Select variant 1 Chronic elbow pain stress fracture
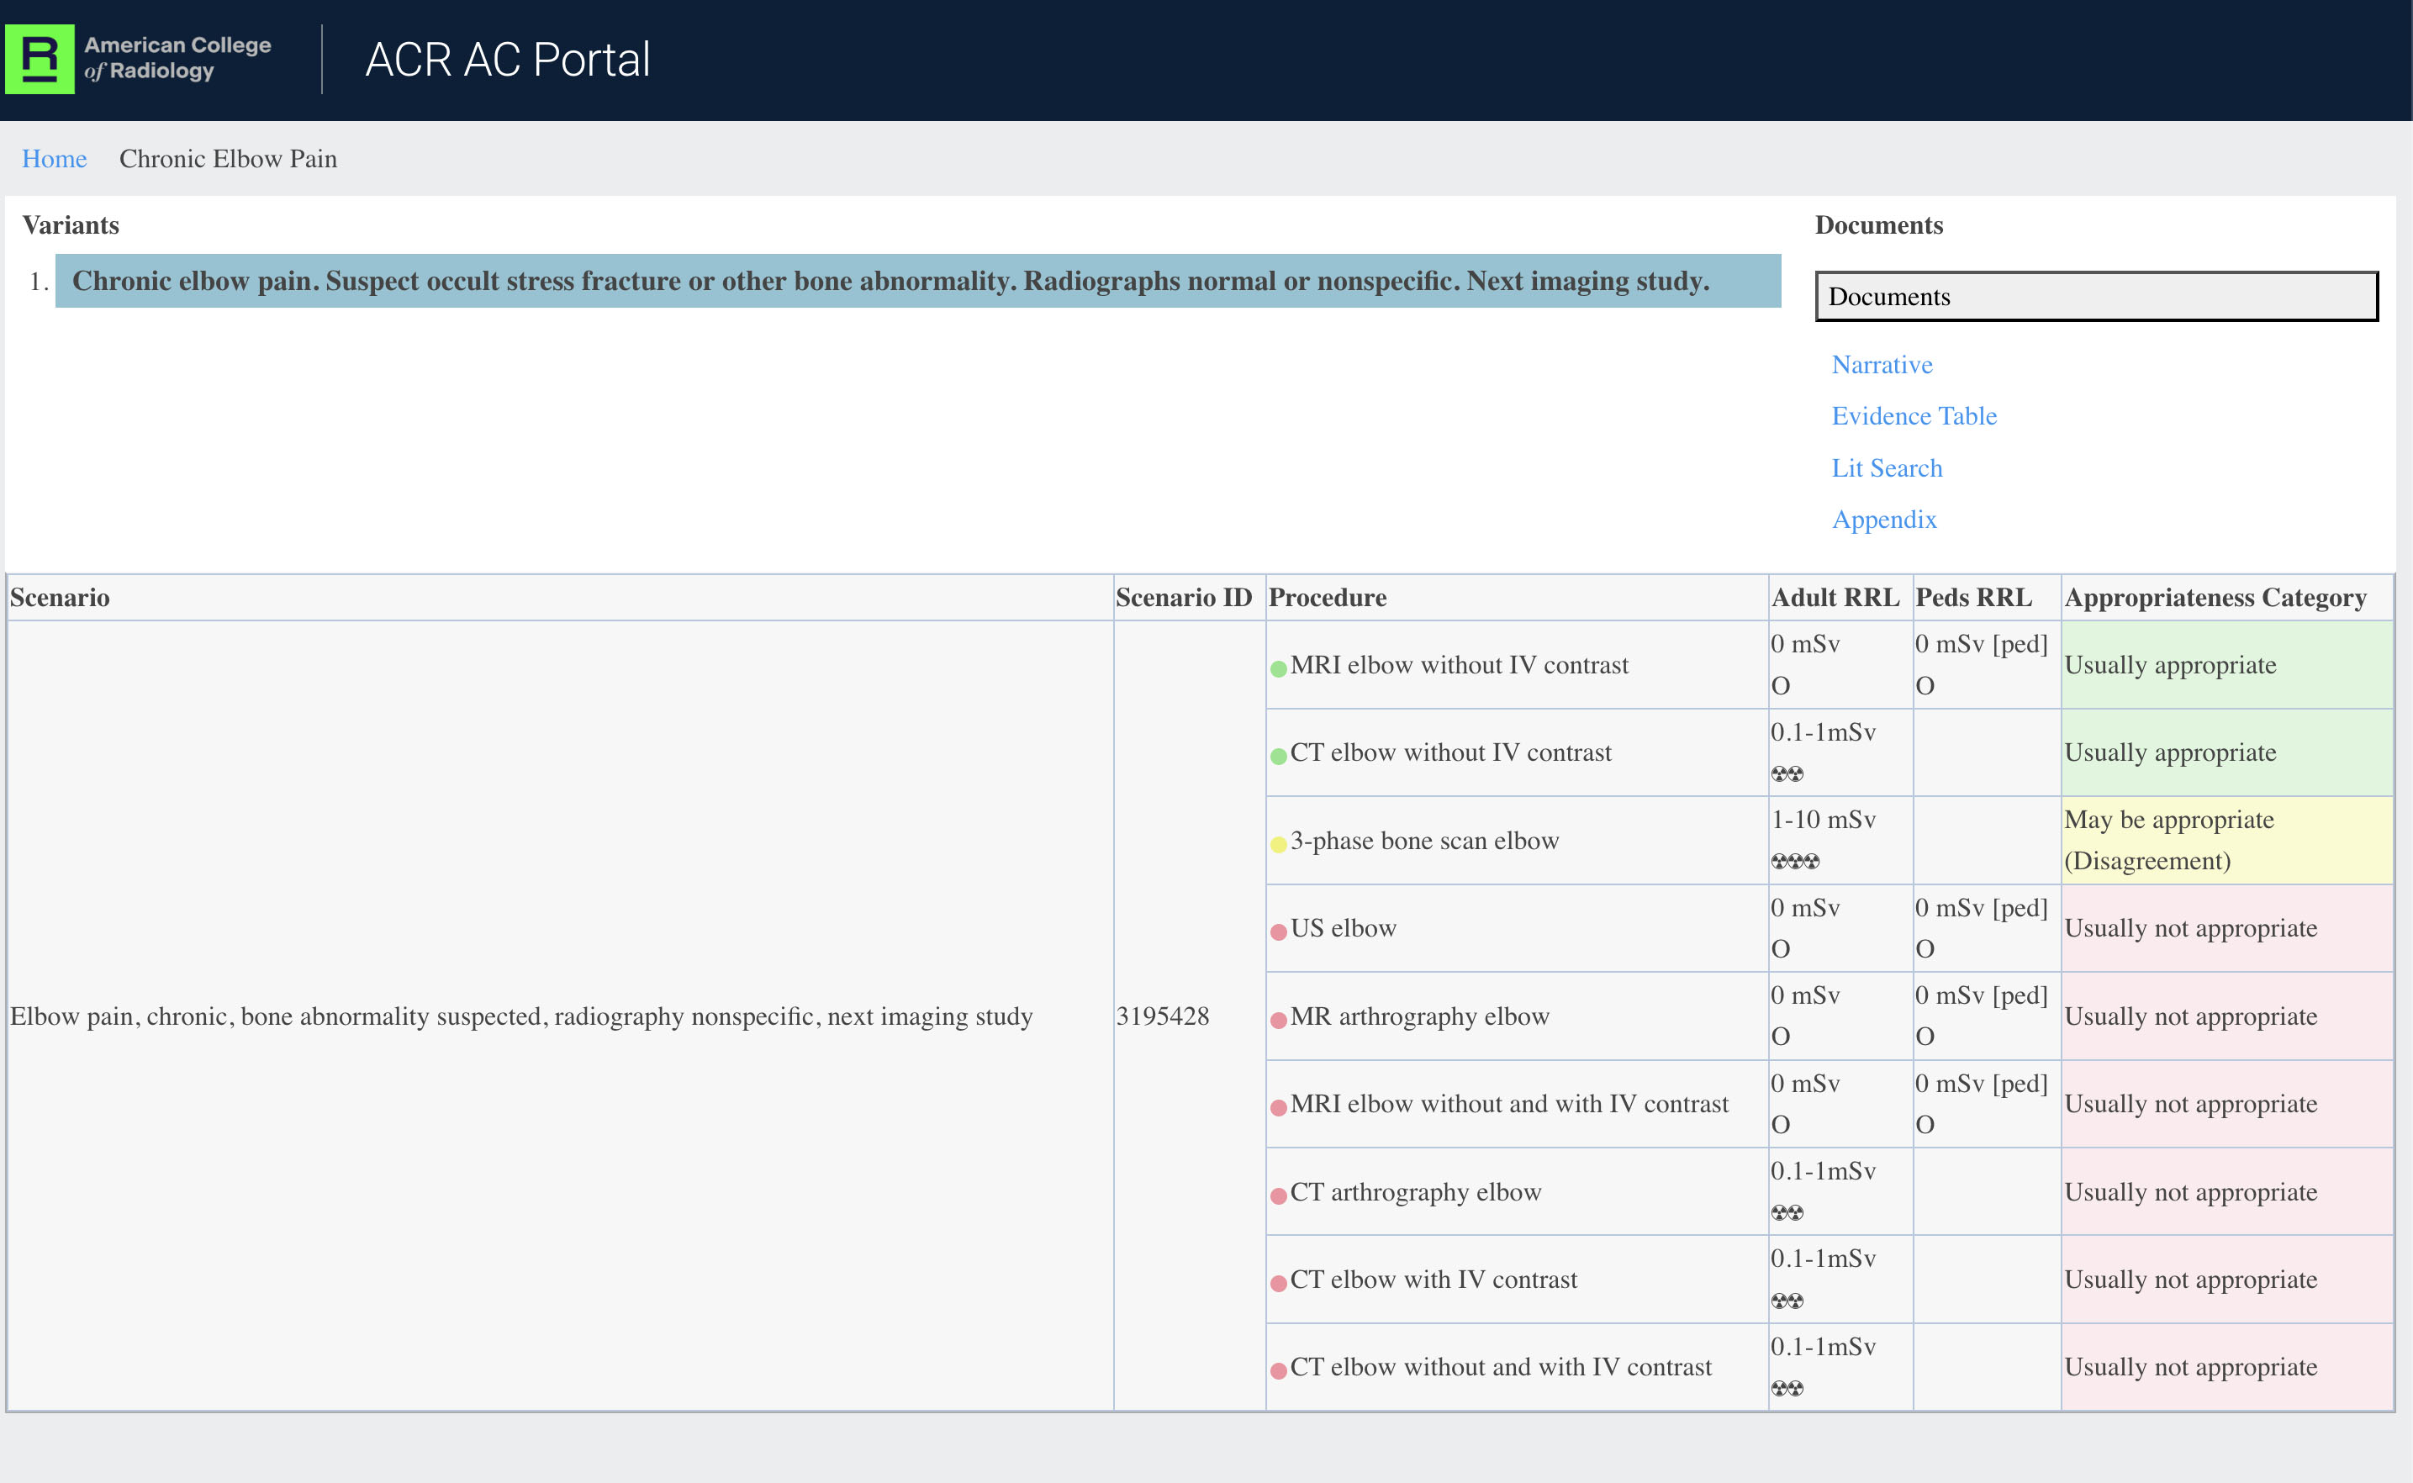This screenshot has width=2413, height=1483. 918,281
